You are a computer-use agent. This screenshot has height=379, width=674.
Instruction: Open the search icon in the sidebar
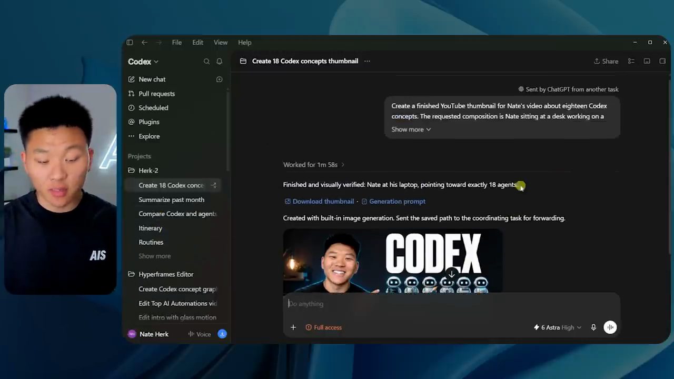point(206,62)
